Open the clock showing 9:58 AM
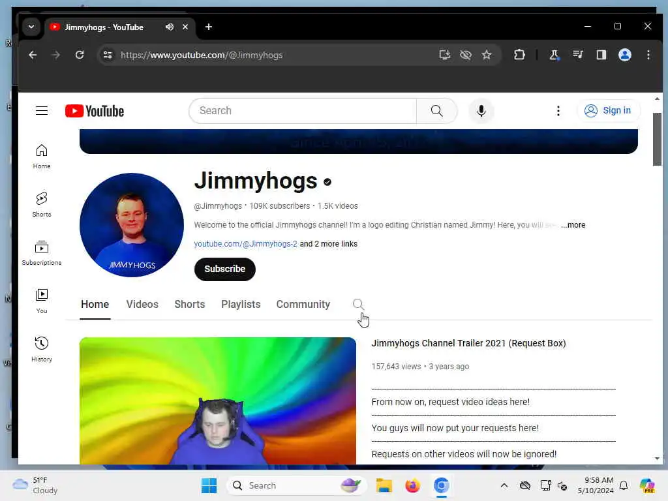 [x=596, y=485]
